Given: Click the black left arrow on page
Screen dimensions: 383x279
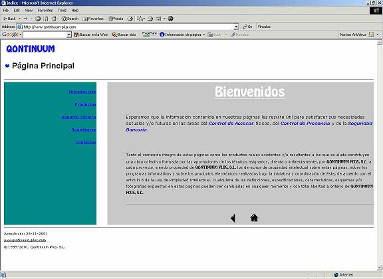Looking at the screenshot, I should point(233,218).
